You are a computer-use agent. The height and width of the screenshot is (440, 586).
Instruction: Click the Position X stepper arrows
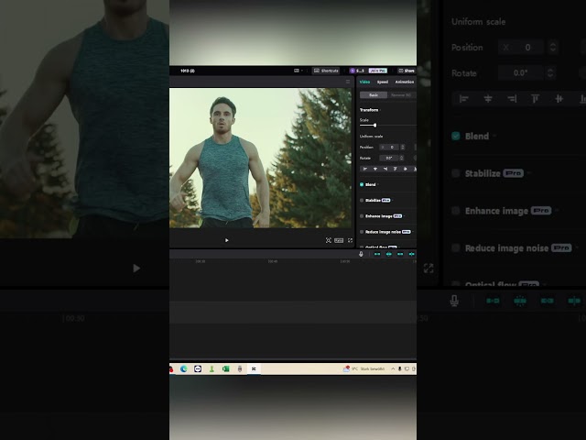pyautogui.click(x=403, y=147)
